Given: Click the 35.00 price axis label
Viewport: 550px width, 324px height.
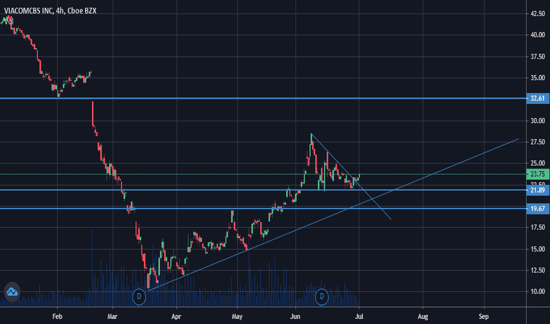Looking at the screenshot, I should (538, 78).
